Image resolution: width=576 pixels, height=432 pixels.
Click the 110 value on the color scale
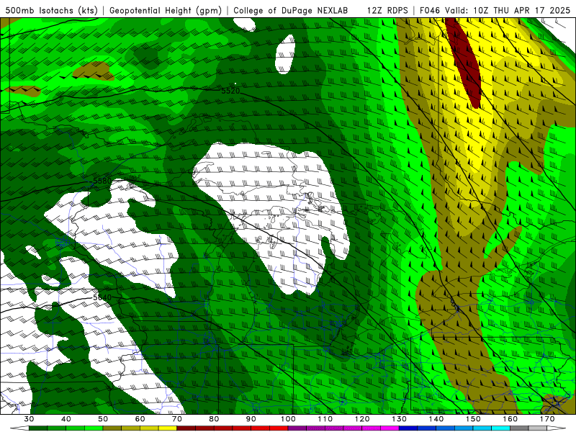click(x=325, y=419)
